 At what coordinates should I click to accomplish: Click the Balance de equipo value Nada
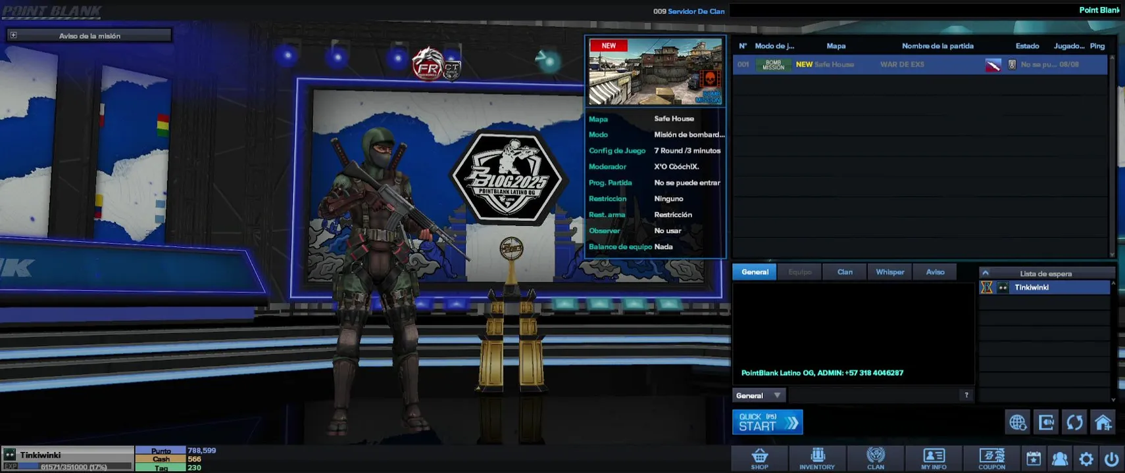663,247
